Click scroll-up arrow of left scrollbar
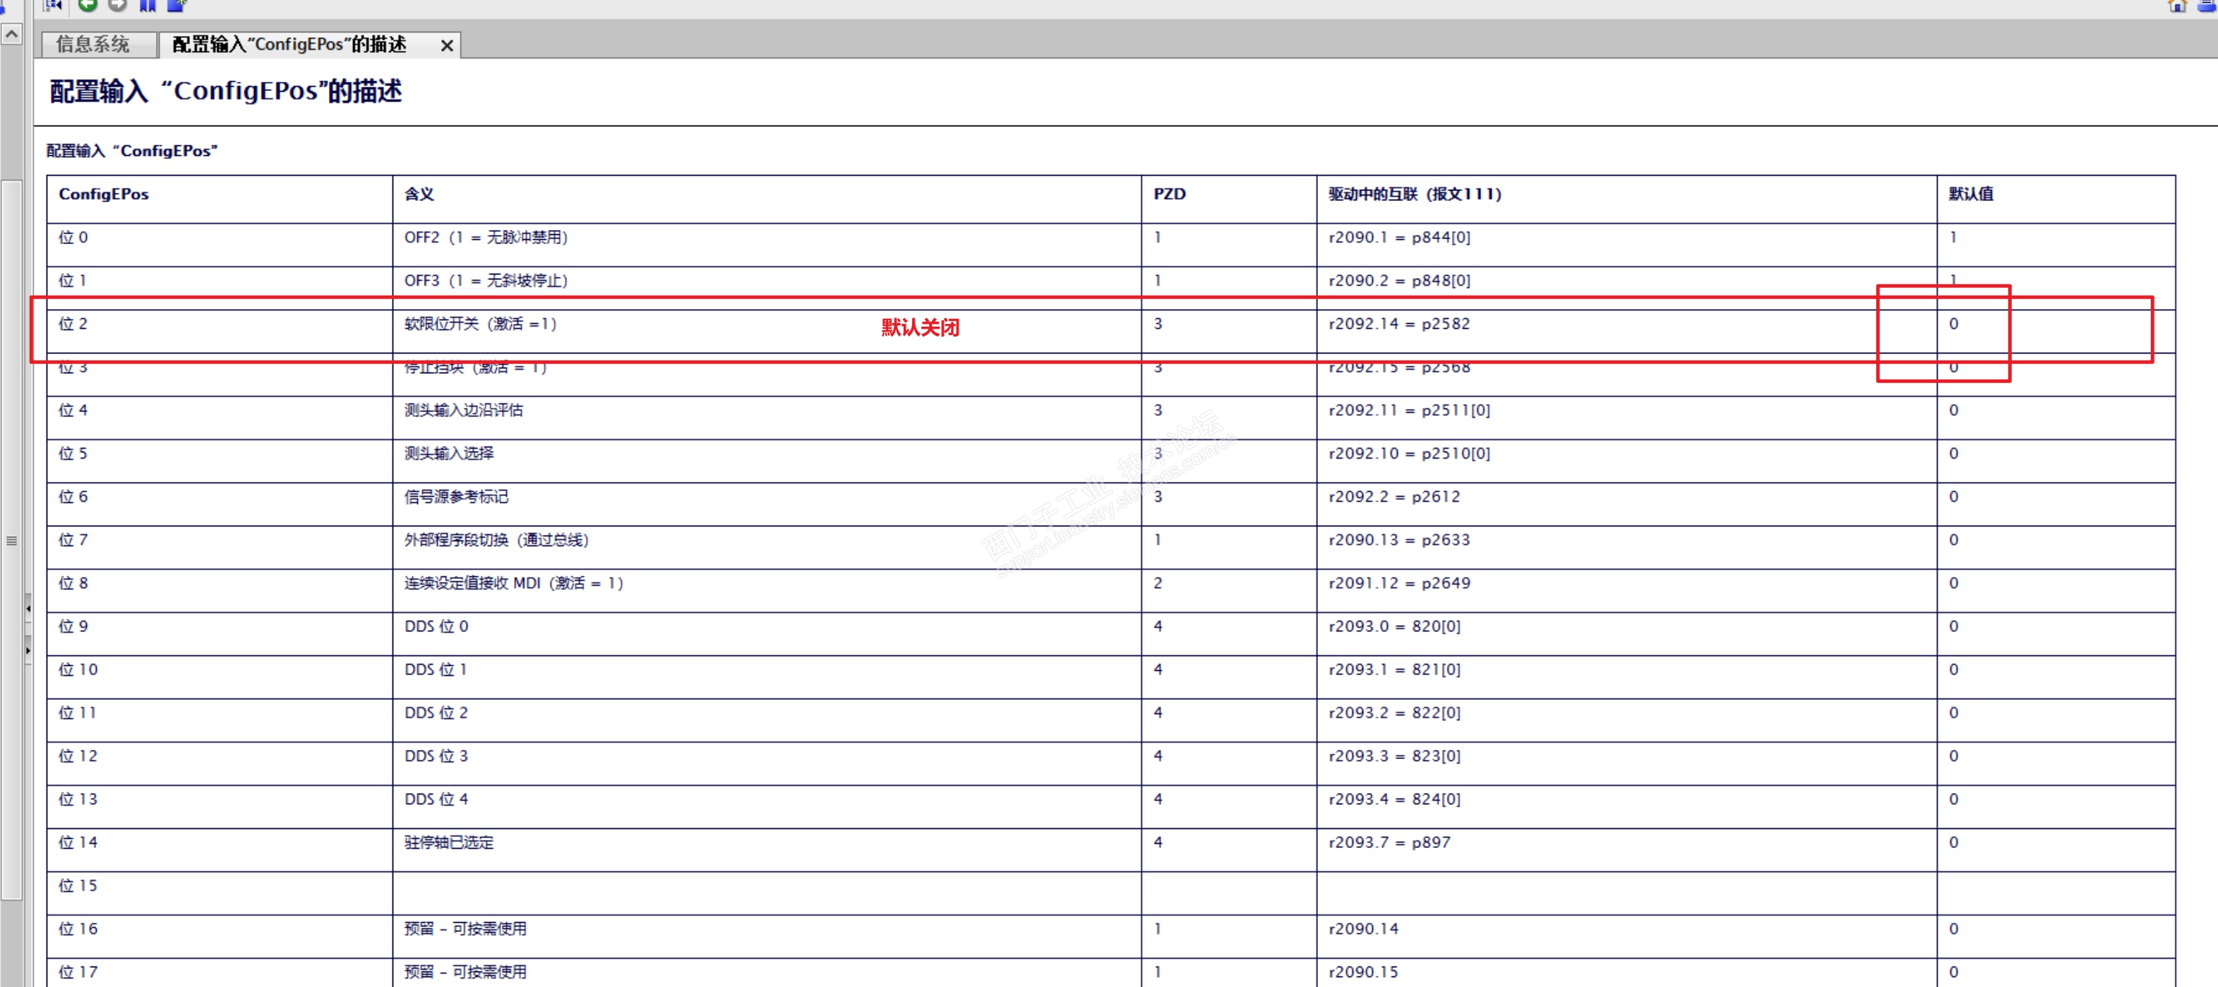 [x=11, y=35]
